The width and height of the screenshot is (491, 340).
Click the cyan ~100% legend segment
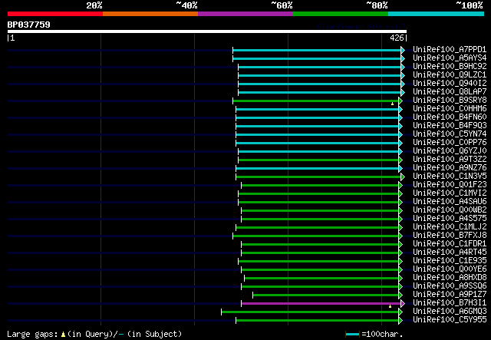pos(437,14)
